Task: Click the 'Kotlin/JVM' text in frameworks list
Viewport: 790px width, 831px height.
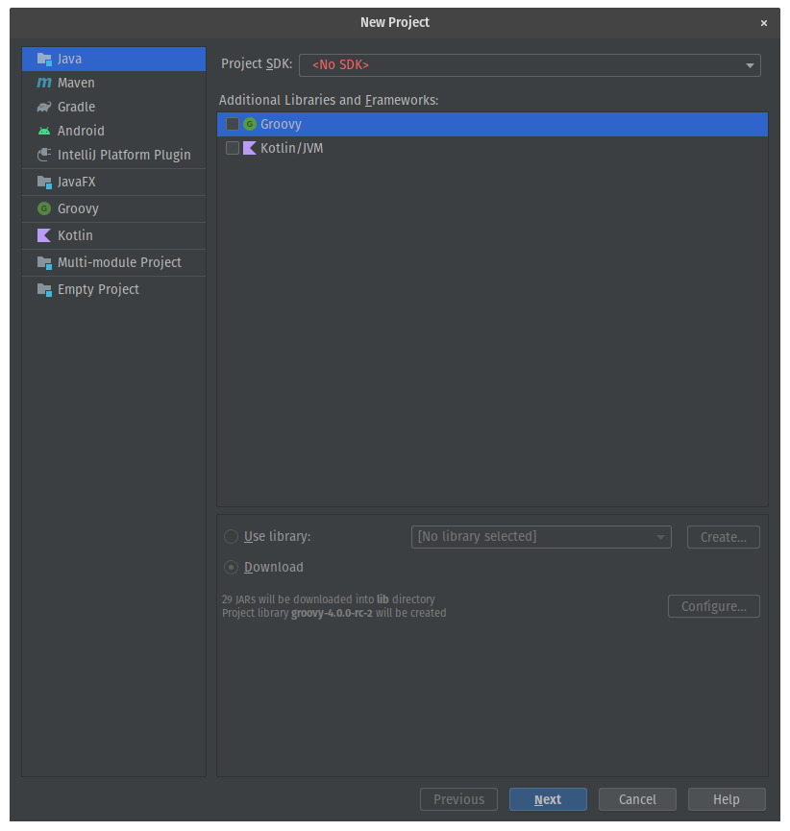Action: pos(291,148)
